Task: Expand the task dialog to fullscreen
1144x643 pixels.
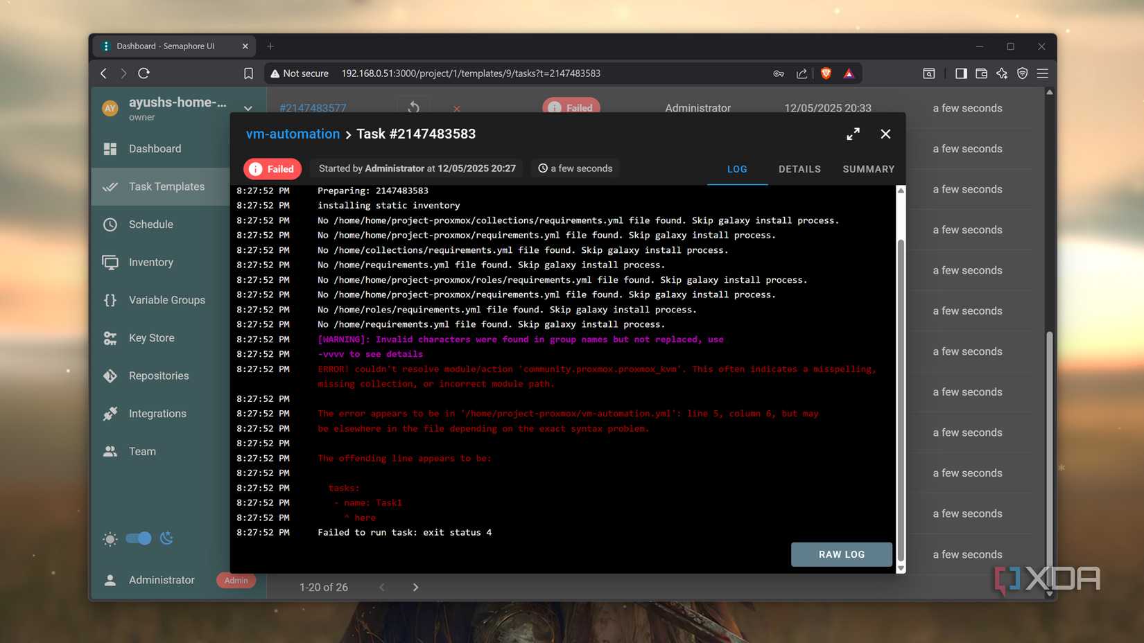Action: point(853,134)
